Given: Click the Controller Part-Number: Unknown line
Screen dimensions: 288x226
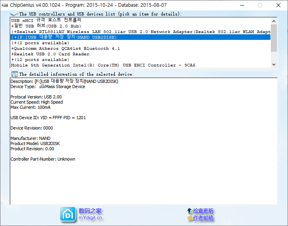Looking at the screenshot, I should tap(43, 159).
